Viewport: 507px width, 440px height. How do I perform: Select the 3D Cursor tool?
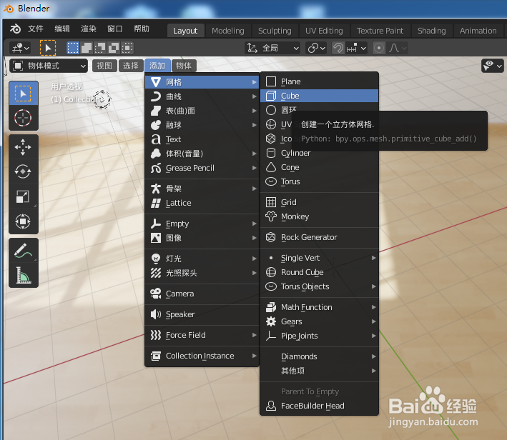pyautogui.click(x=23, y=118)
